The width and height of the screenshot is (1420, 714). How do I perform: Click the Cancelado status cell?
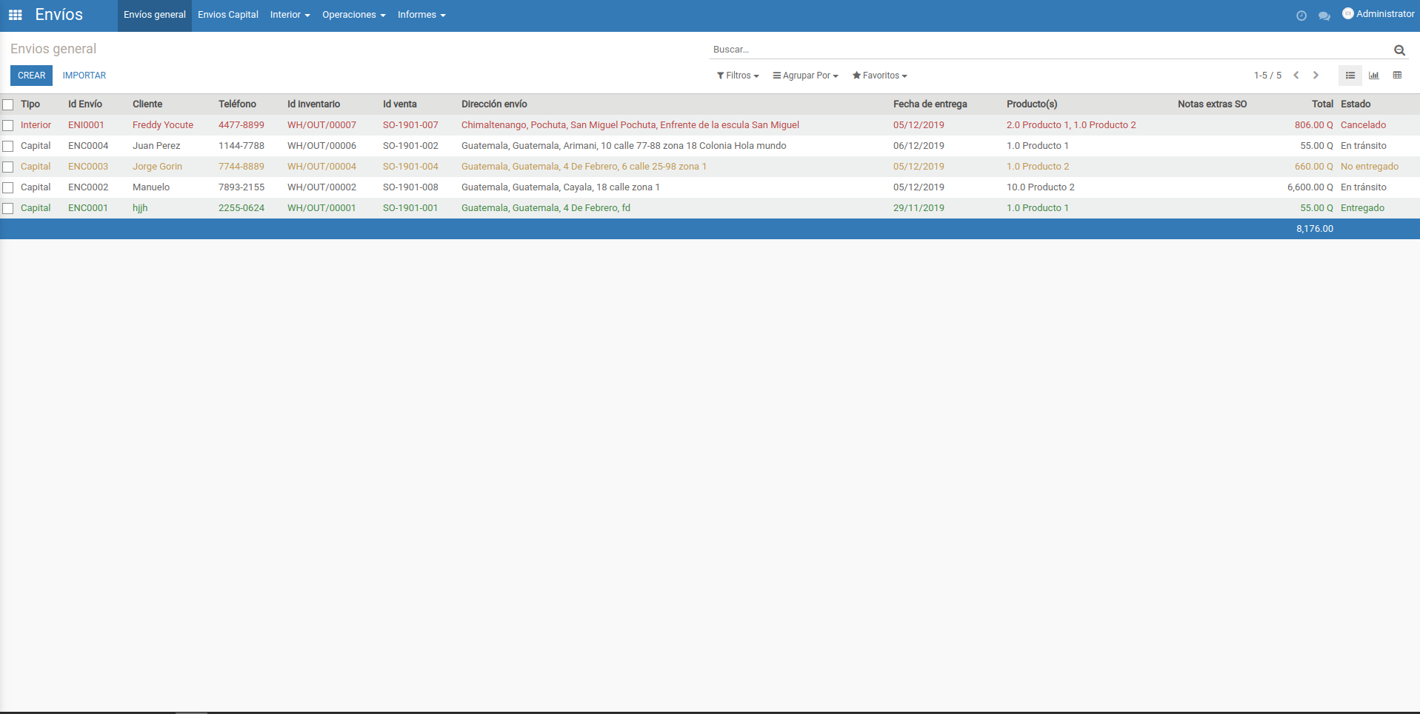[1363, 125]
